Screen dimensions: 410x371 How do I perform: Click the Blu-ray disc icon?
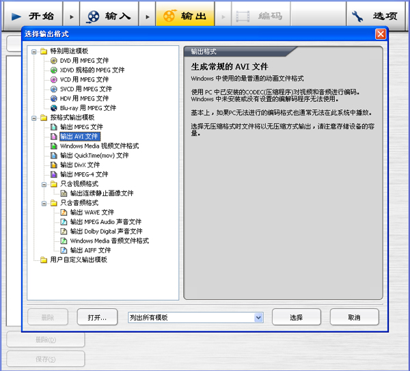tap(53, 108)
